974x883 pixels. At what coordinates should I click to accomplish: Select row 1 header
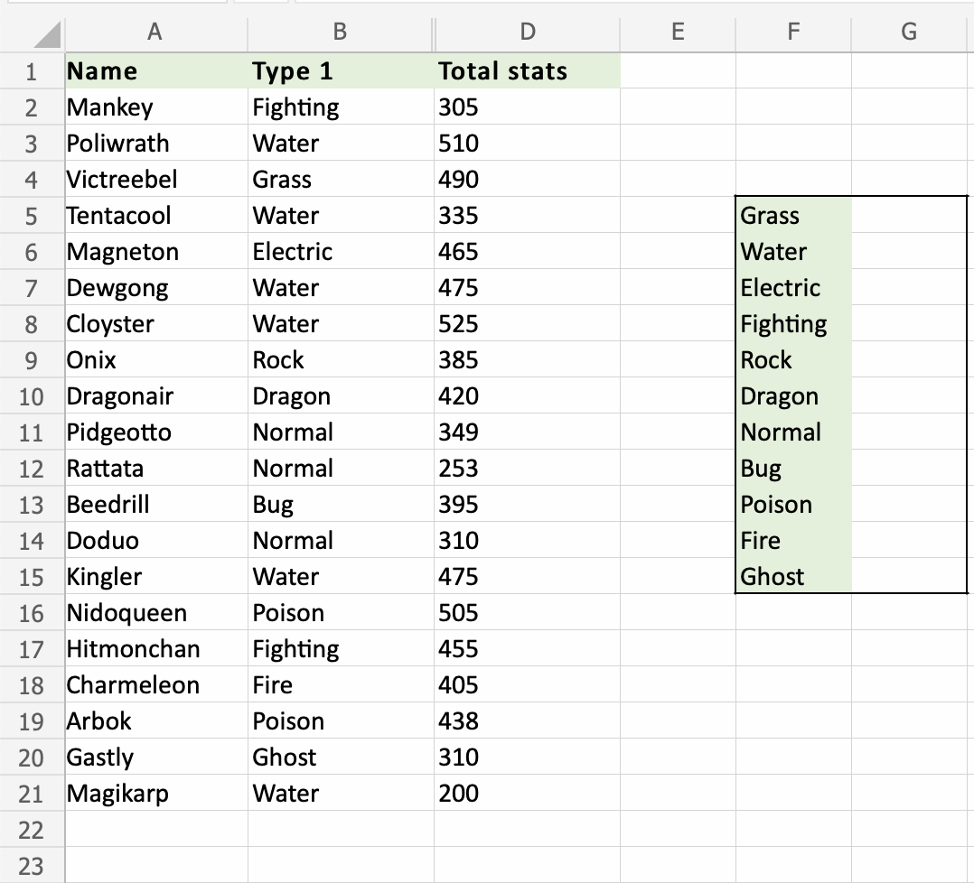tap(32, 71)
